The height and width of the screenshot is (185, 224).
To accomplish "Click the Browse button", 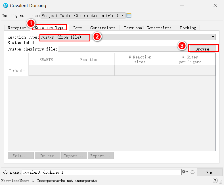I will tap(202, 49).
